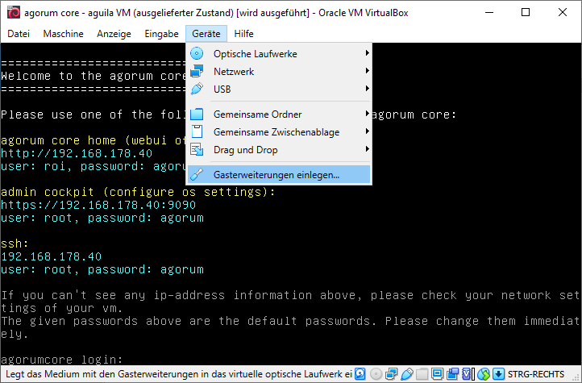
Task: Click the USB plug icon in menu
Action: click(x=197, y=89)
